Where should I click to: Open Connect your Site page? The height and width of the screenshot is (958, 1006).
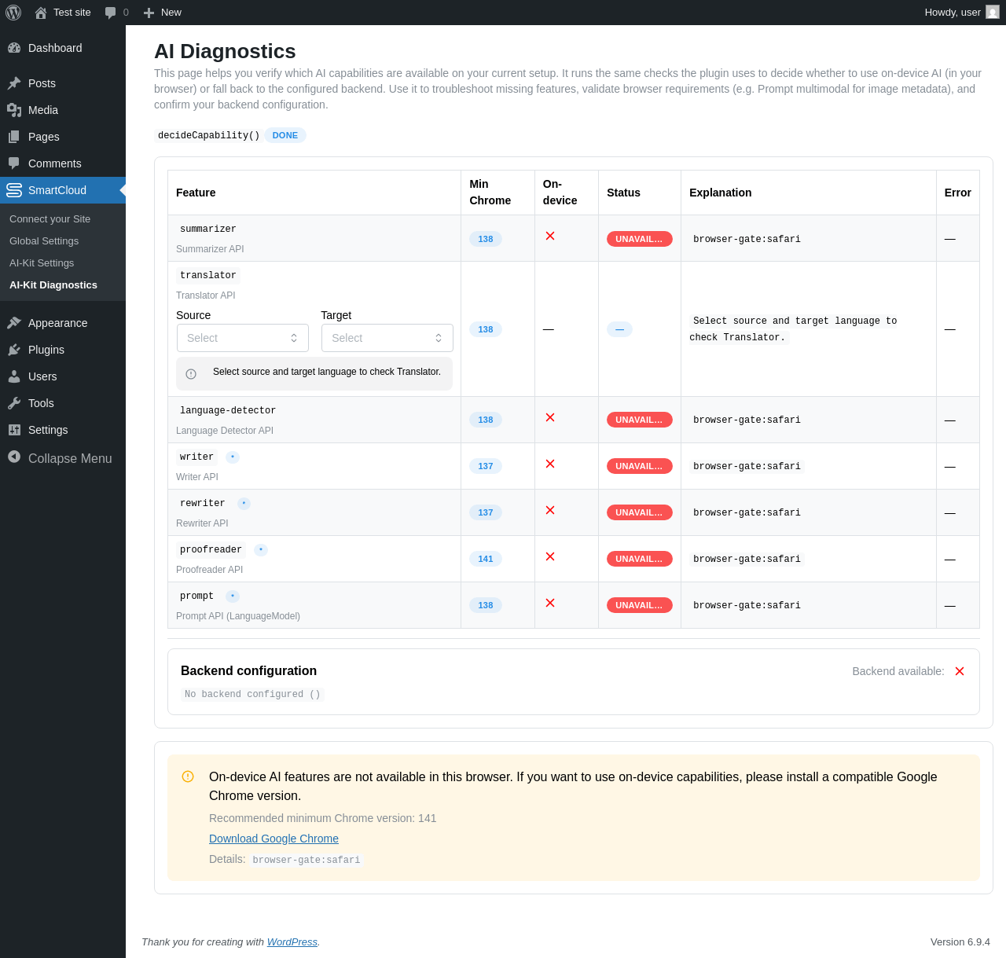[50, 219]
